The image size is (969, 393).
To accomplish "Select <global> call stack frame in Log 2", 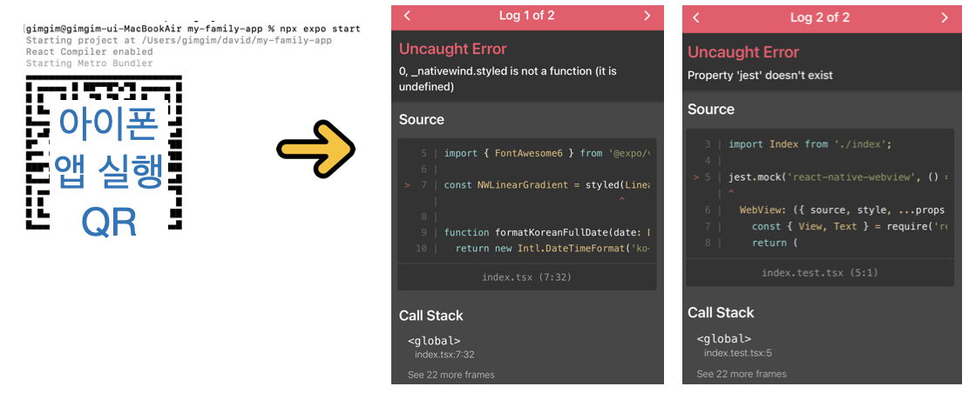I will point(723,339).
